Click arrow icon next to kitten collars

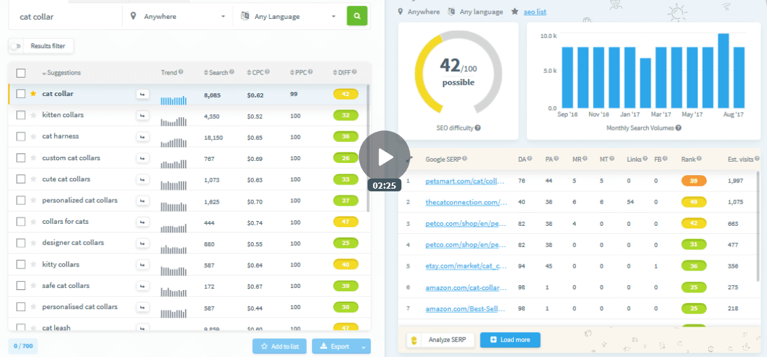coord(142,115)
